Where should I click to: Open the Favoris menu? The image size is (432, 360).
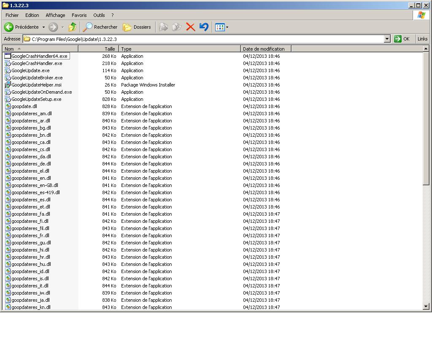(79, 15)
